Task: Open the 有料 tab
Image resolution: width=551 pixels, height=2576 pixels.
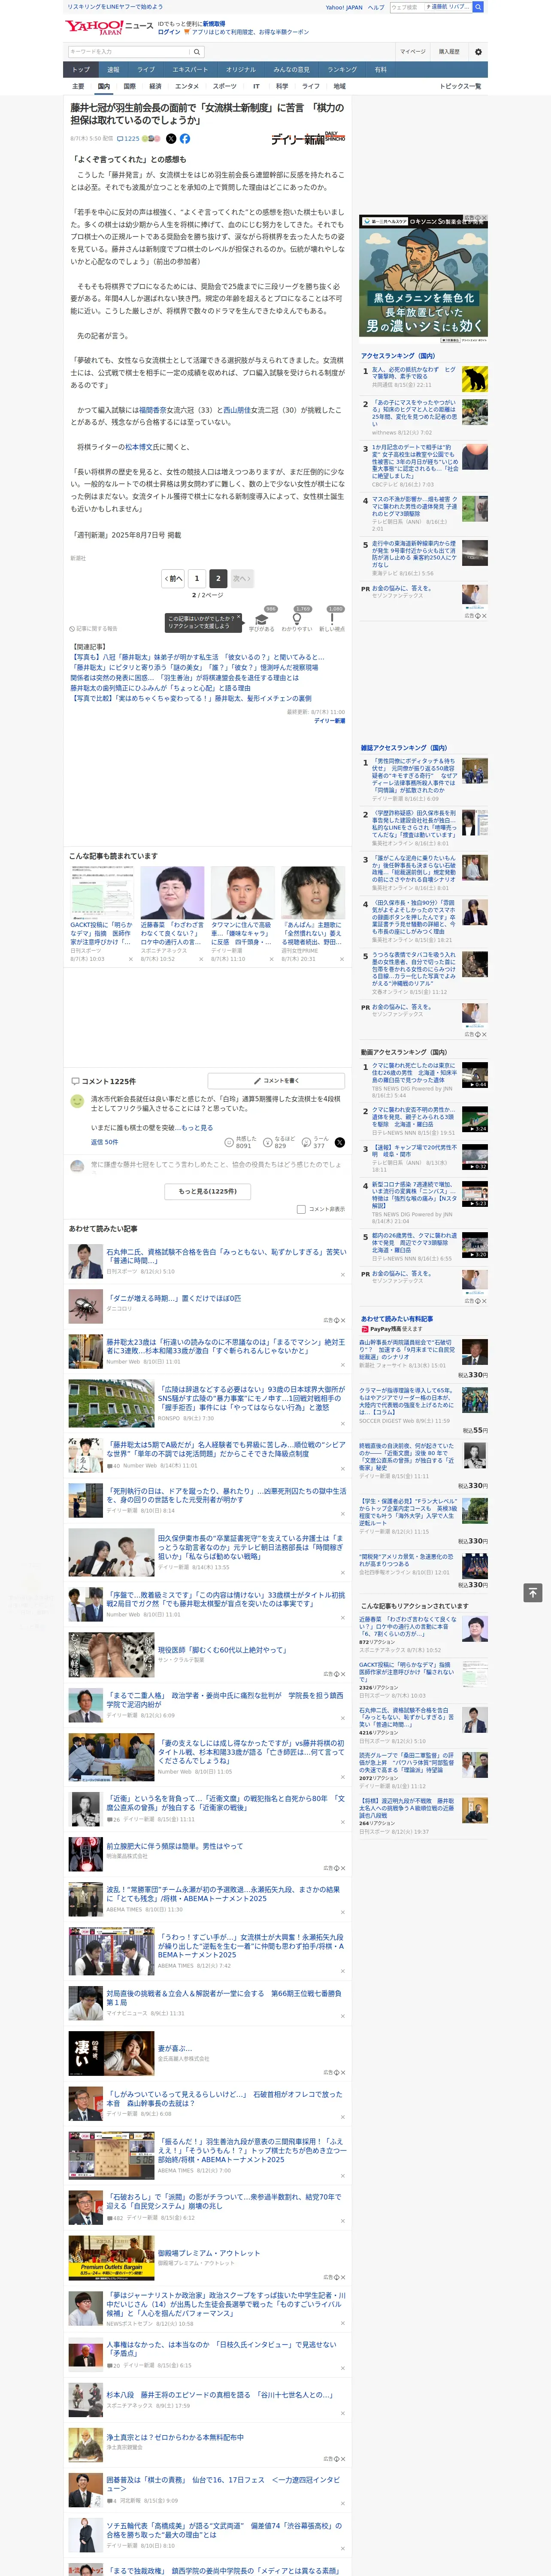Action: [380, 70]
